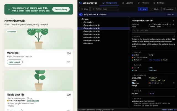Viewport: 177px width, 111px height.
Task: Select the fh-header tree row
Action: point(104,22)
